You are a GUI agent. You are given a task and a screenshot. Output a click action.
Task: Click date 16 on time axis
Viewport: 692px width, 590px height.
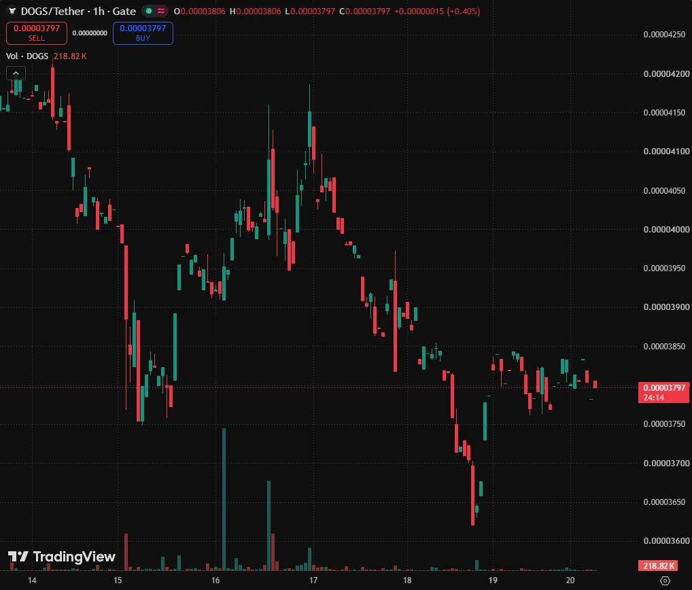click(x=215, y=580)
